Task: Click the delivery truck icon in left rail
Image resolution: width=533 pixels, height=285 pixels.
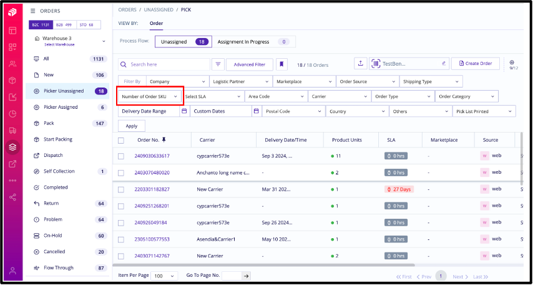Action: click(12, 131)
